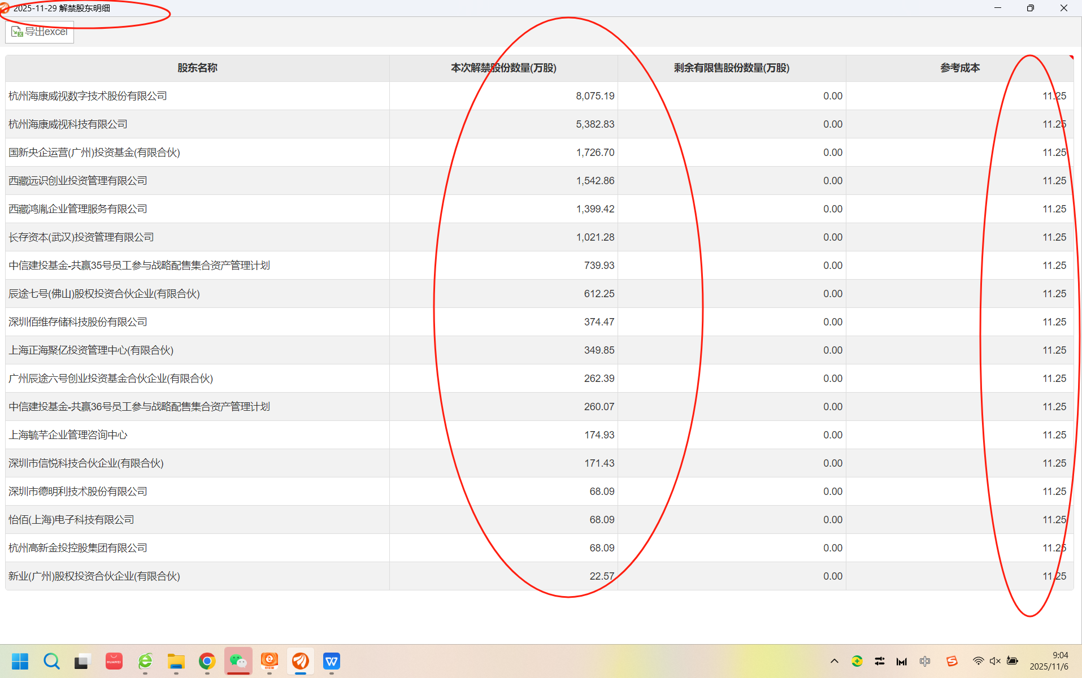Select shareholder 深圳佰维存储科技股份有限公司

pyautogui.click(x=78, y=322)
